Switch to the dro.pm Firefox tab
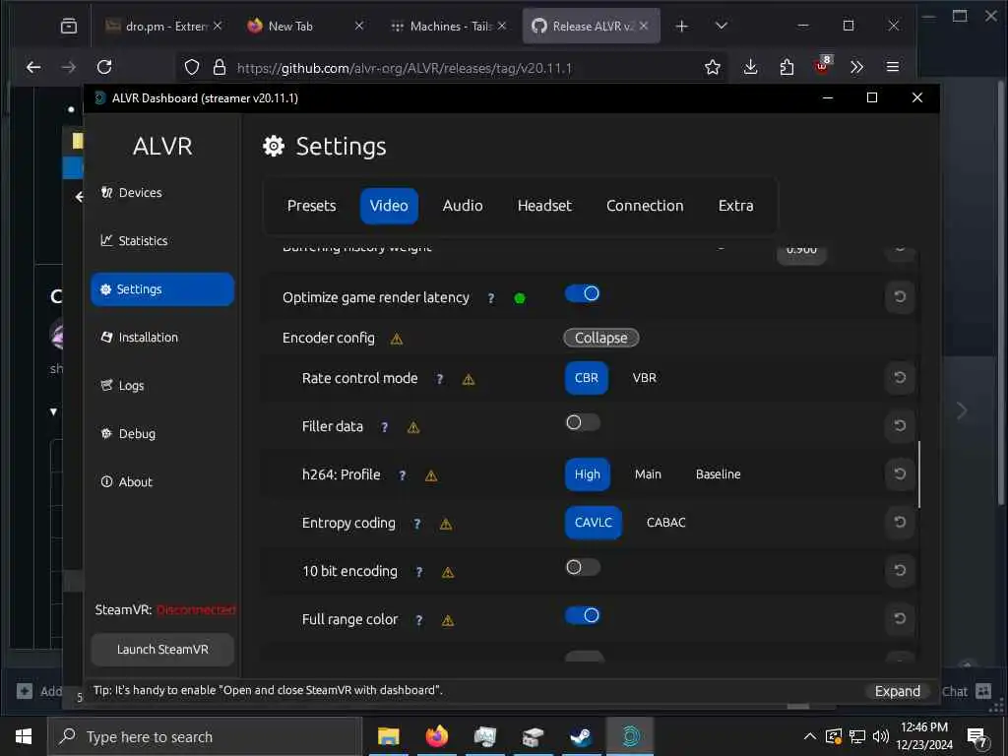Viewport: 1008px width, 756px height. tap(163, 26)
